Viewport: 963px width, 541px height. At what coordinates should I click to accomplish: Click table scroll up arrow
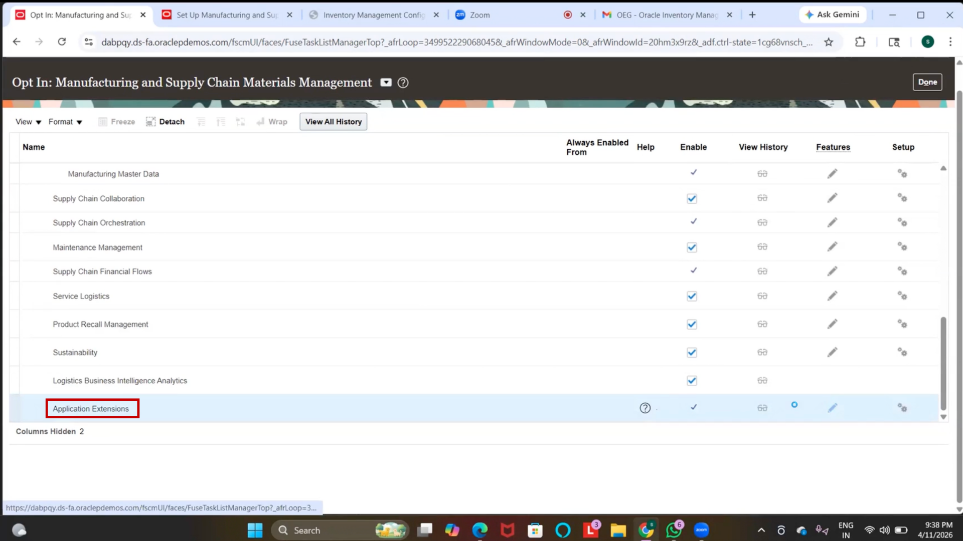click(943, 168)
